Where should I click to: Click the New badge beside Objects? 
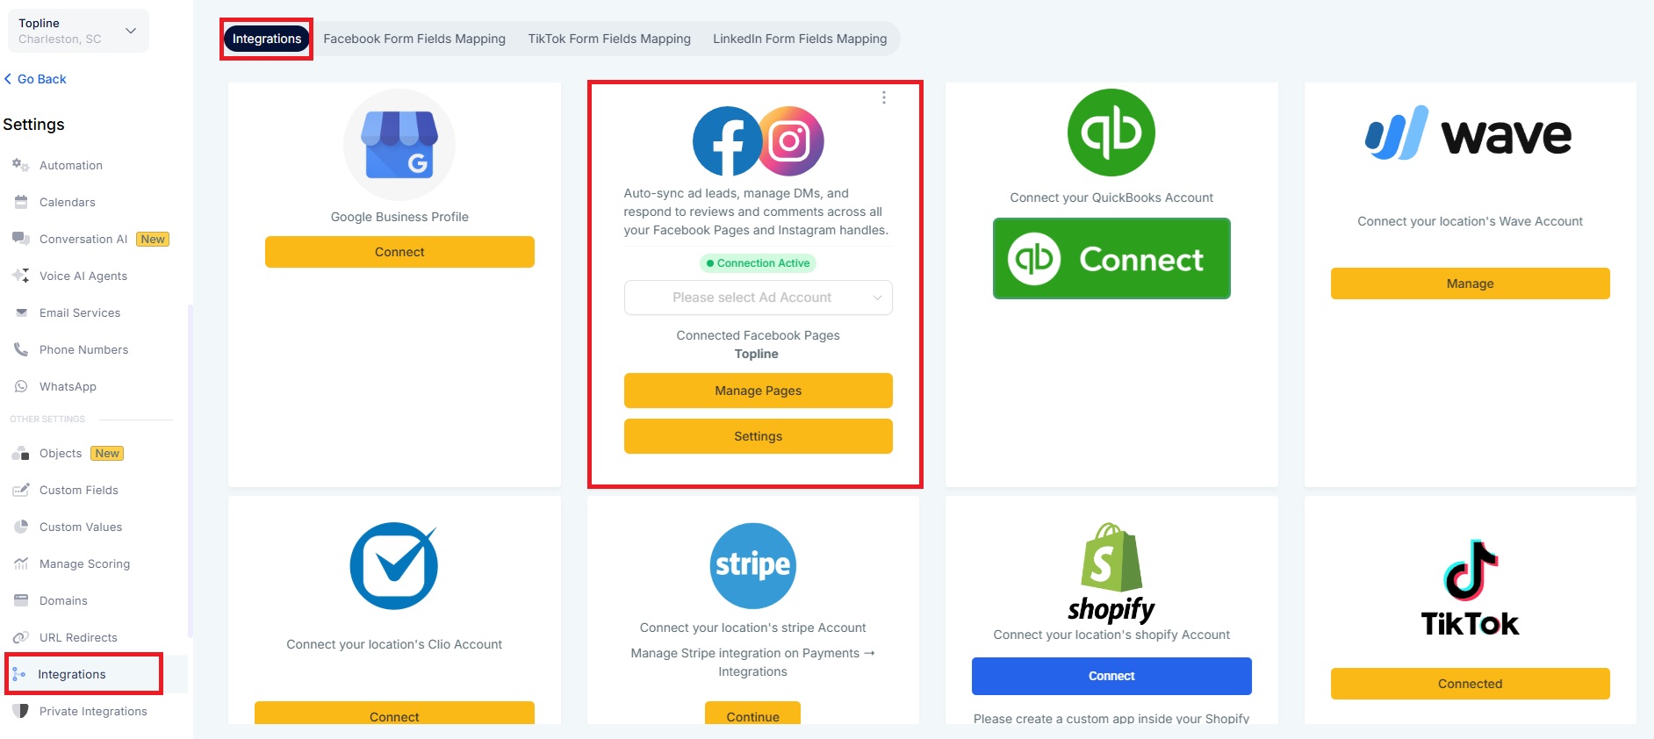coord(107,453)
